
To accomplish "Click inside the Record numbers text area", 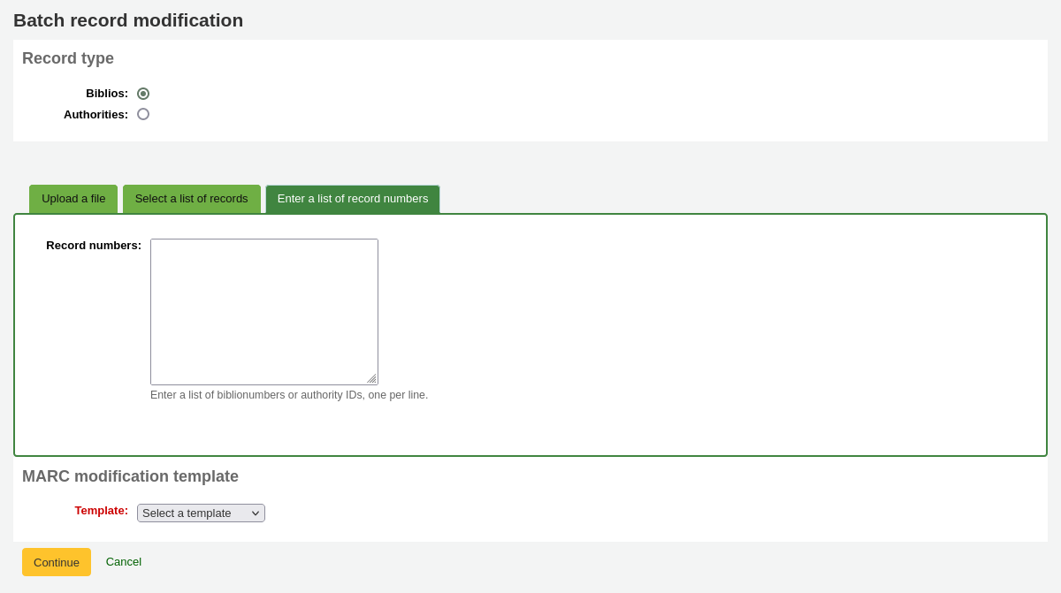I will point(263,311).
